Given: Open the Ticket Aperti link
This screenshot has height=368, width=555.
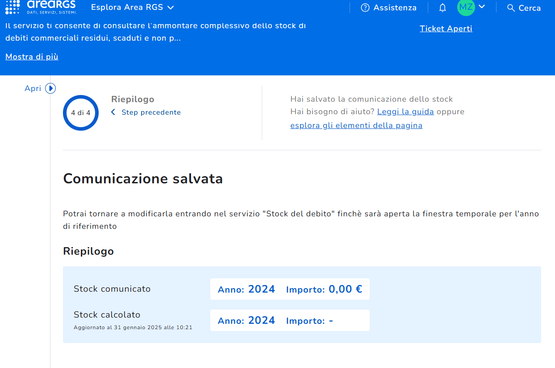Looking at the screenshot, I should coord(446,29).
